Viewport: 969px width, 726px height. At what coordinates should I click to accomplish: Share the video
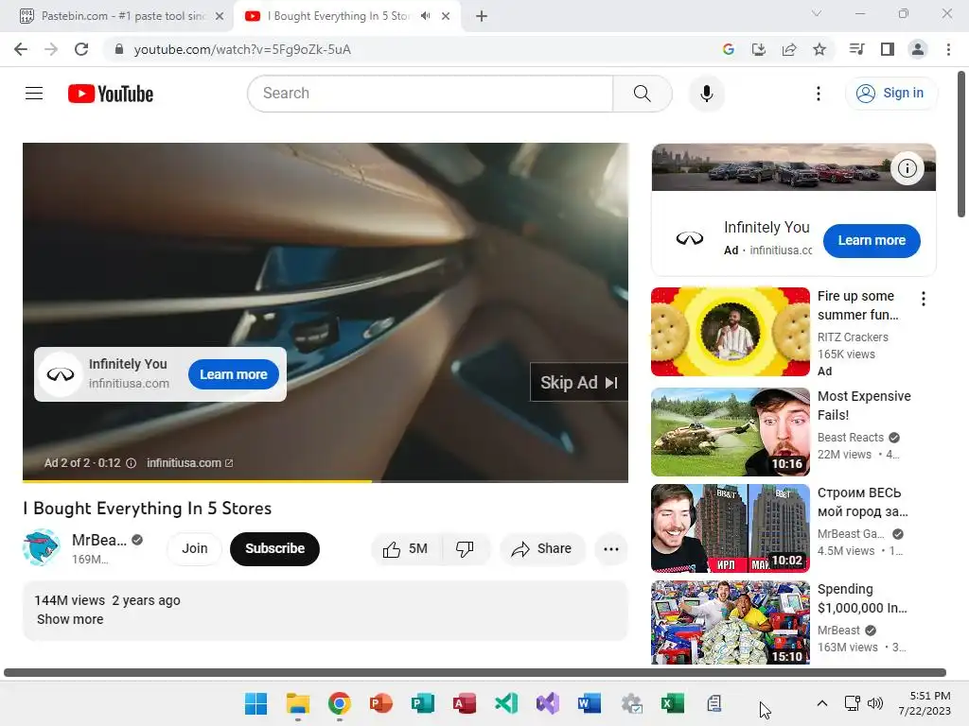(x=542, y=549)
